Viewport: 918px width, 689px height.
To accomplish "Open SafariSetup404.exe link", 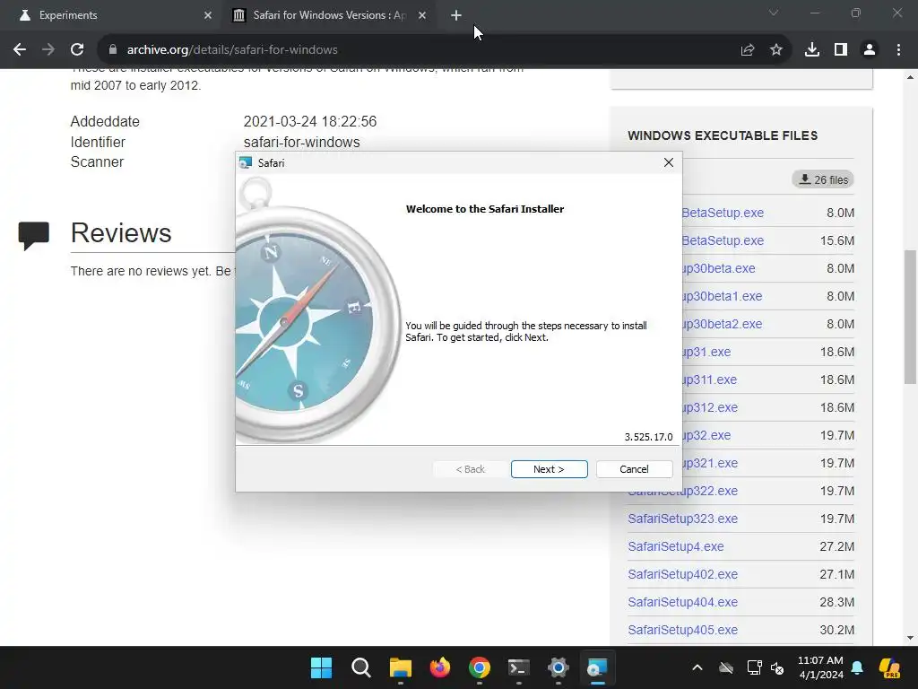I will pyautogui.click(x=682, y=602).
